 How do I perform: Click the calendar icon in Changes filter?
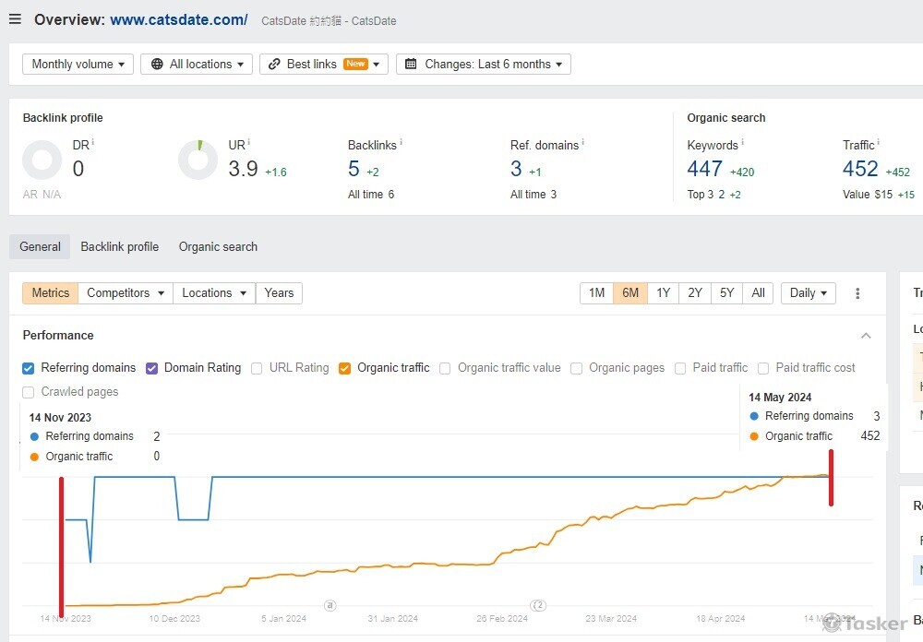coord(412,65)
